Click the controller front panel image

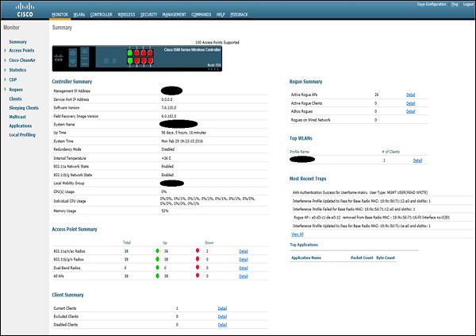[137, 58]
